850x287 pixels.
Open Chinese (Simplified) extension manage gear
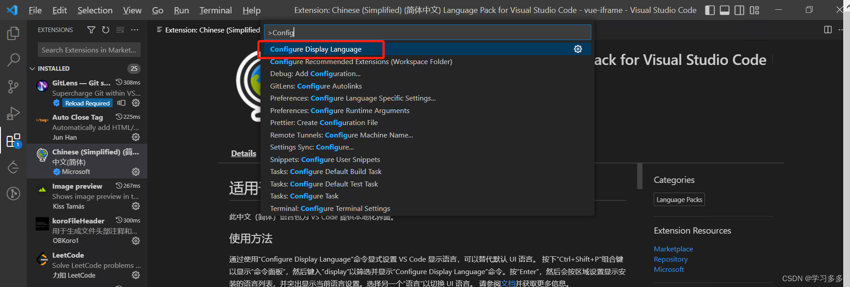pos(136,172)
